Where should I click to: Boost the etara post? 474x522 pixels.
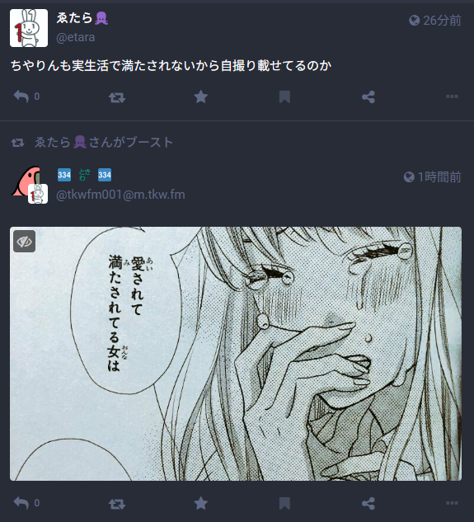(x=117, y=97)
